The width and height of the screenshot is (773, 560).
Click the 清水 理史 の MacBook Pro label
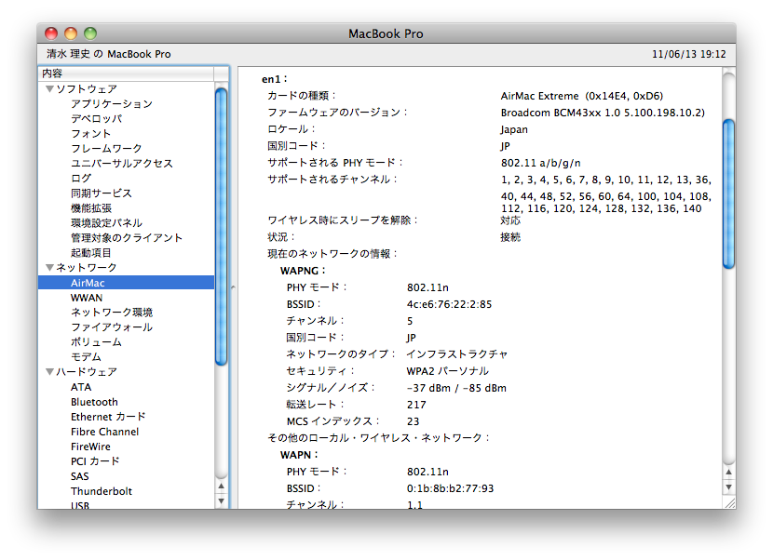click(x=108, y=54)
